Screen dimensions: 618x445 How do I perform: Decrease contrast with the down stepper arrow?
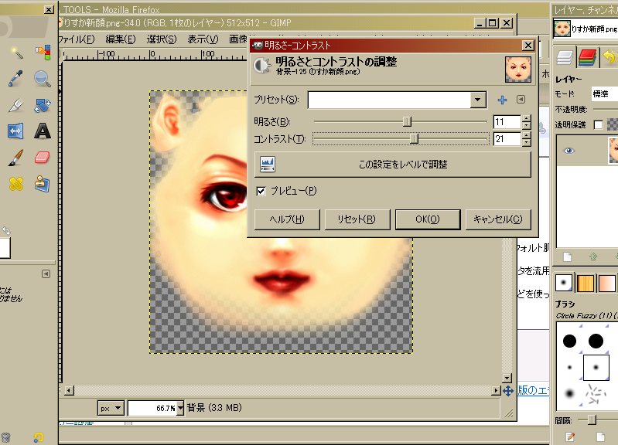[x=526, y=143]
